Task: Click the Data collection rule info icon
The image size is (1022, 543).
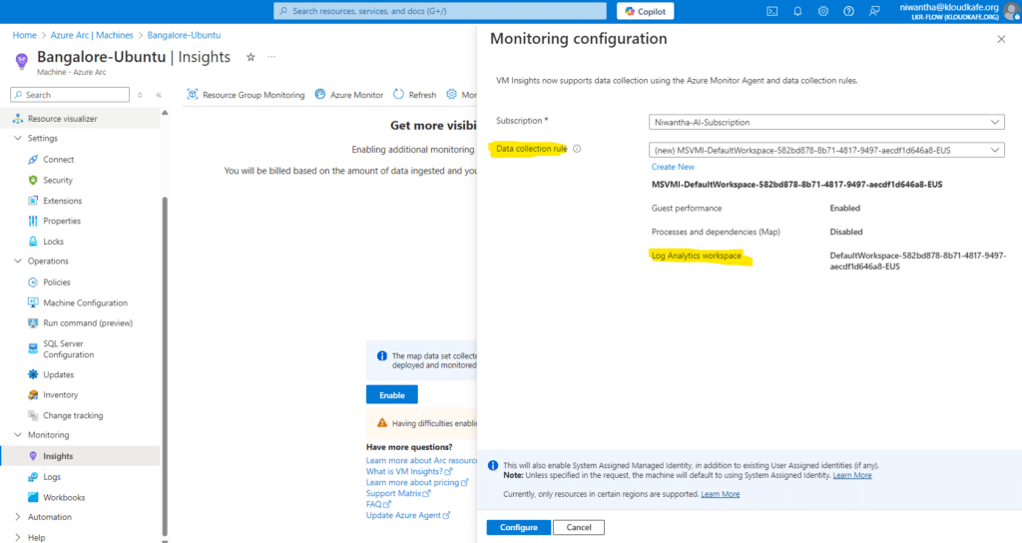Action: 577,149
